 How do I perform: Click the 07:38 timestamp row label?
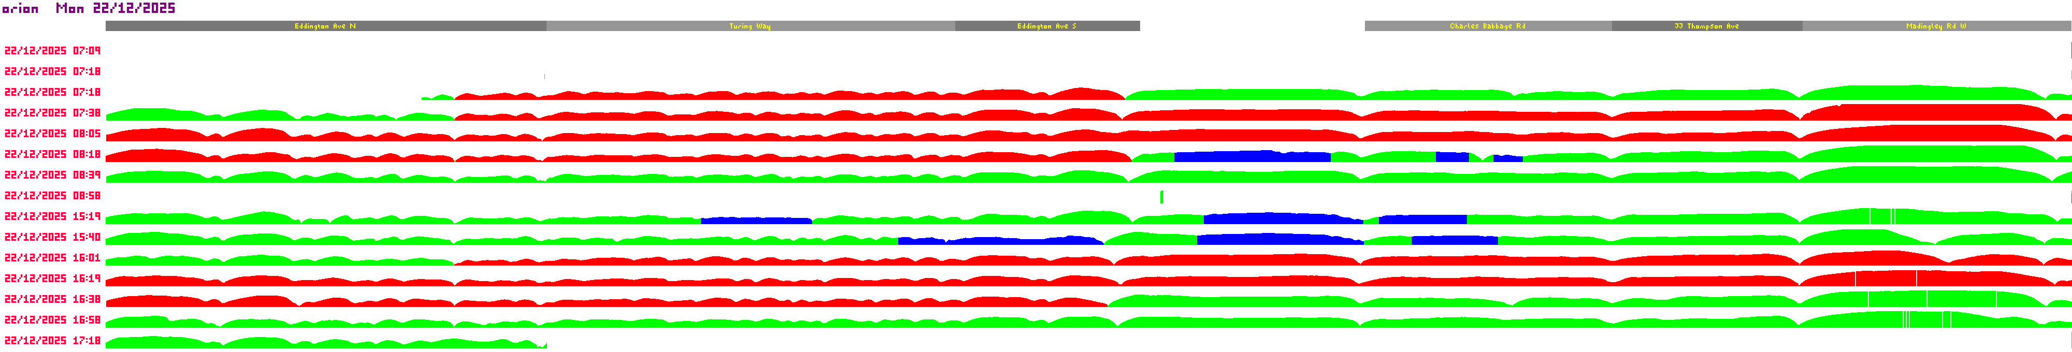tap(52, 113)
